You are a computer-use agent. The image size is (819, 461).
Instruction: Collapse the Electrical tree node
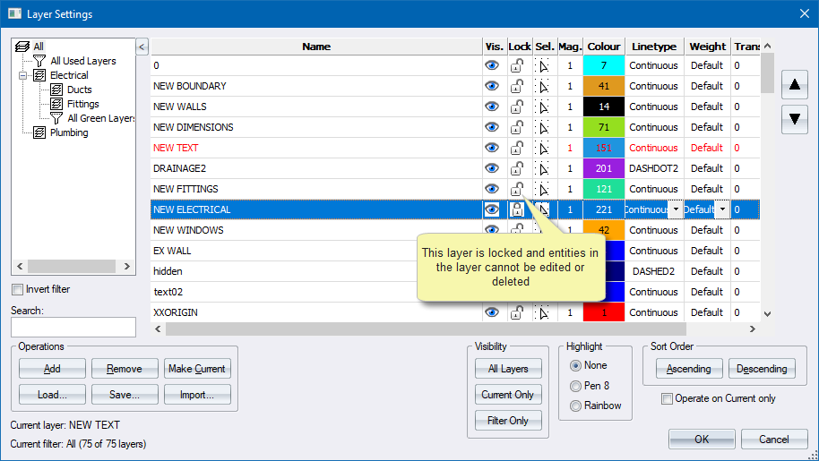23,75
